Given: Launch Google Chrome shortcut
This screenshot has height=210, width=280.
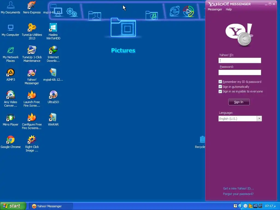Looking at the screenshot, I should coord(11,142).
